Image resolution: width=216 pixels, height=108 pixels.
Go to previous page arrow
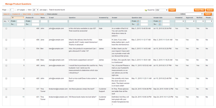(x=8, y=10)
